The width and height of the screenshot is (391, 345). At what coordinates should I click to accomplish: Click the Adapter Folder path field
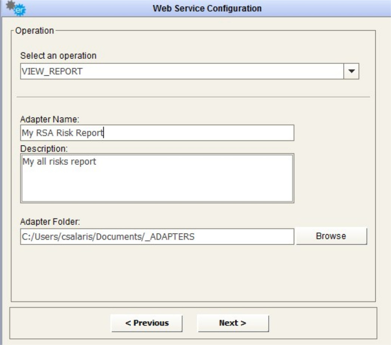click(x=157, y=236)
